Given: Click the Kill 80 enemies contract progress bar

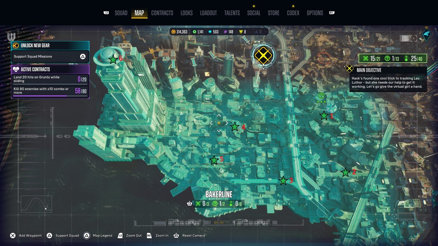Looking at the screenshot, I should click(50, 96).
